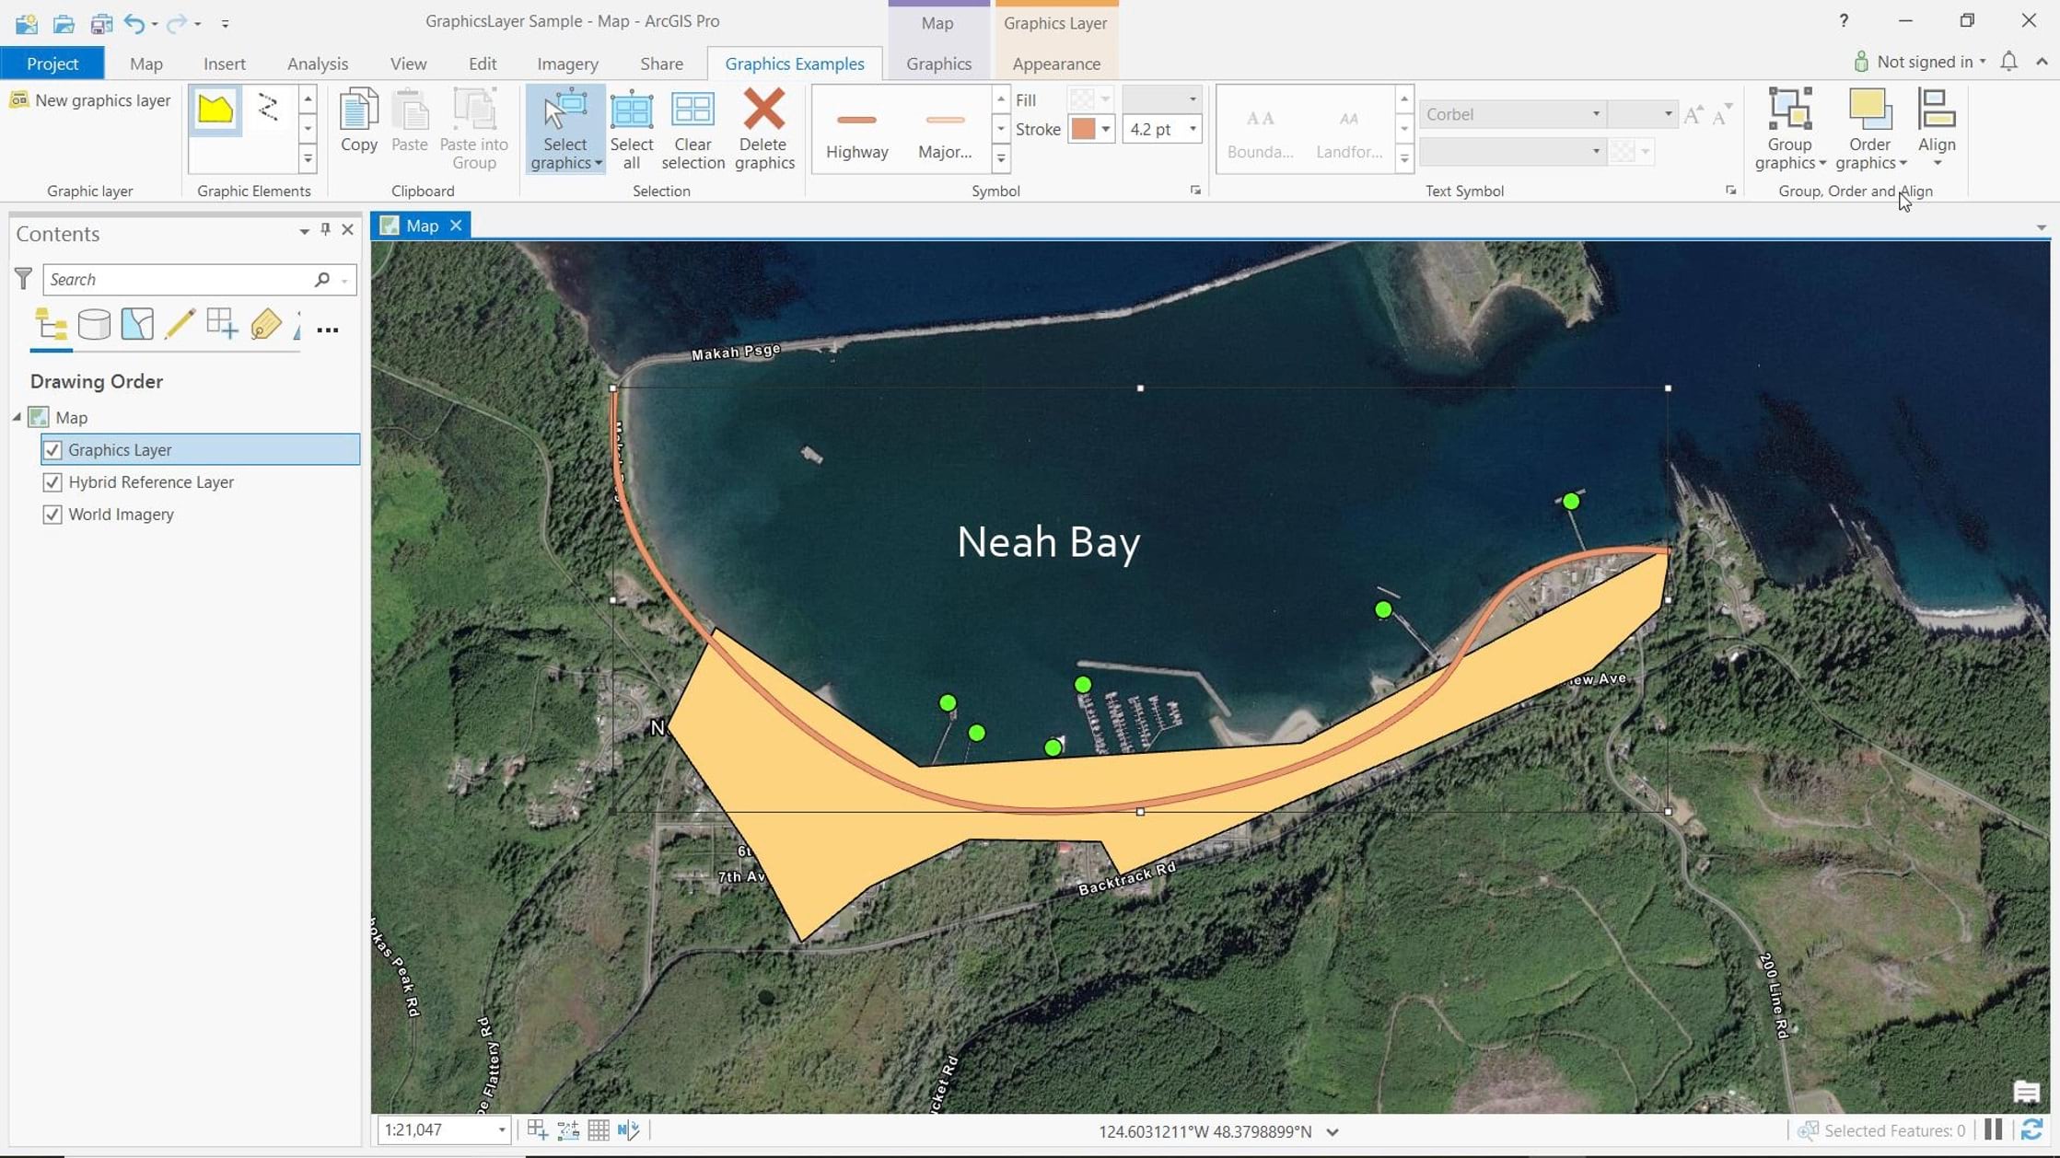The height and width of the screenshot is (1158, 2060).
Task: Click the Group graphics icon
Action: pyautogui.click(x=1789, y=110)
